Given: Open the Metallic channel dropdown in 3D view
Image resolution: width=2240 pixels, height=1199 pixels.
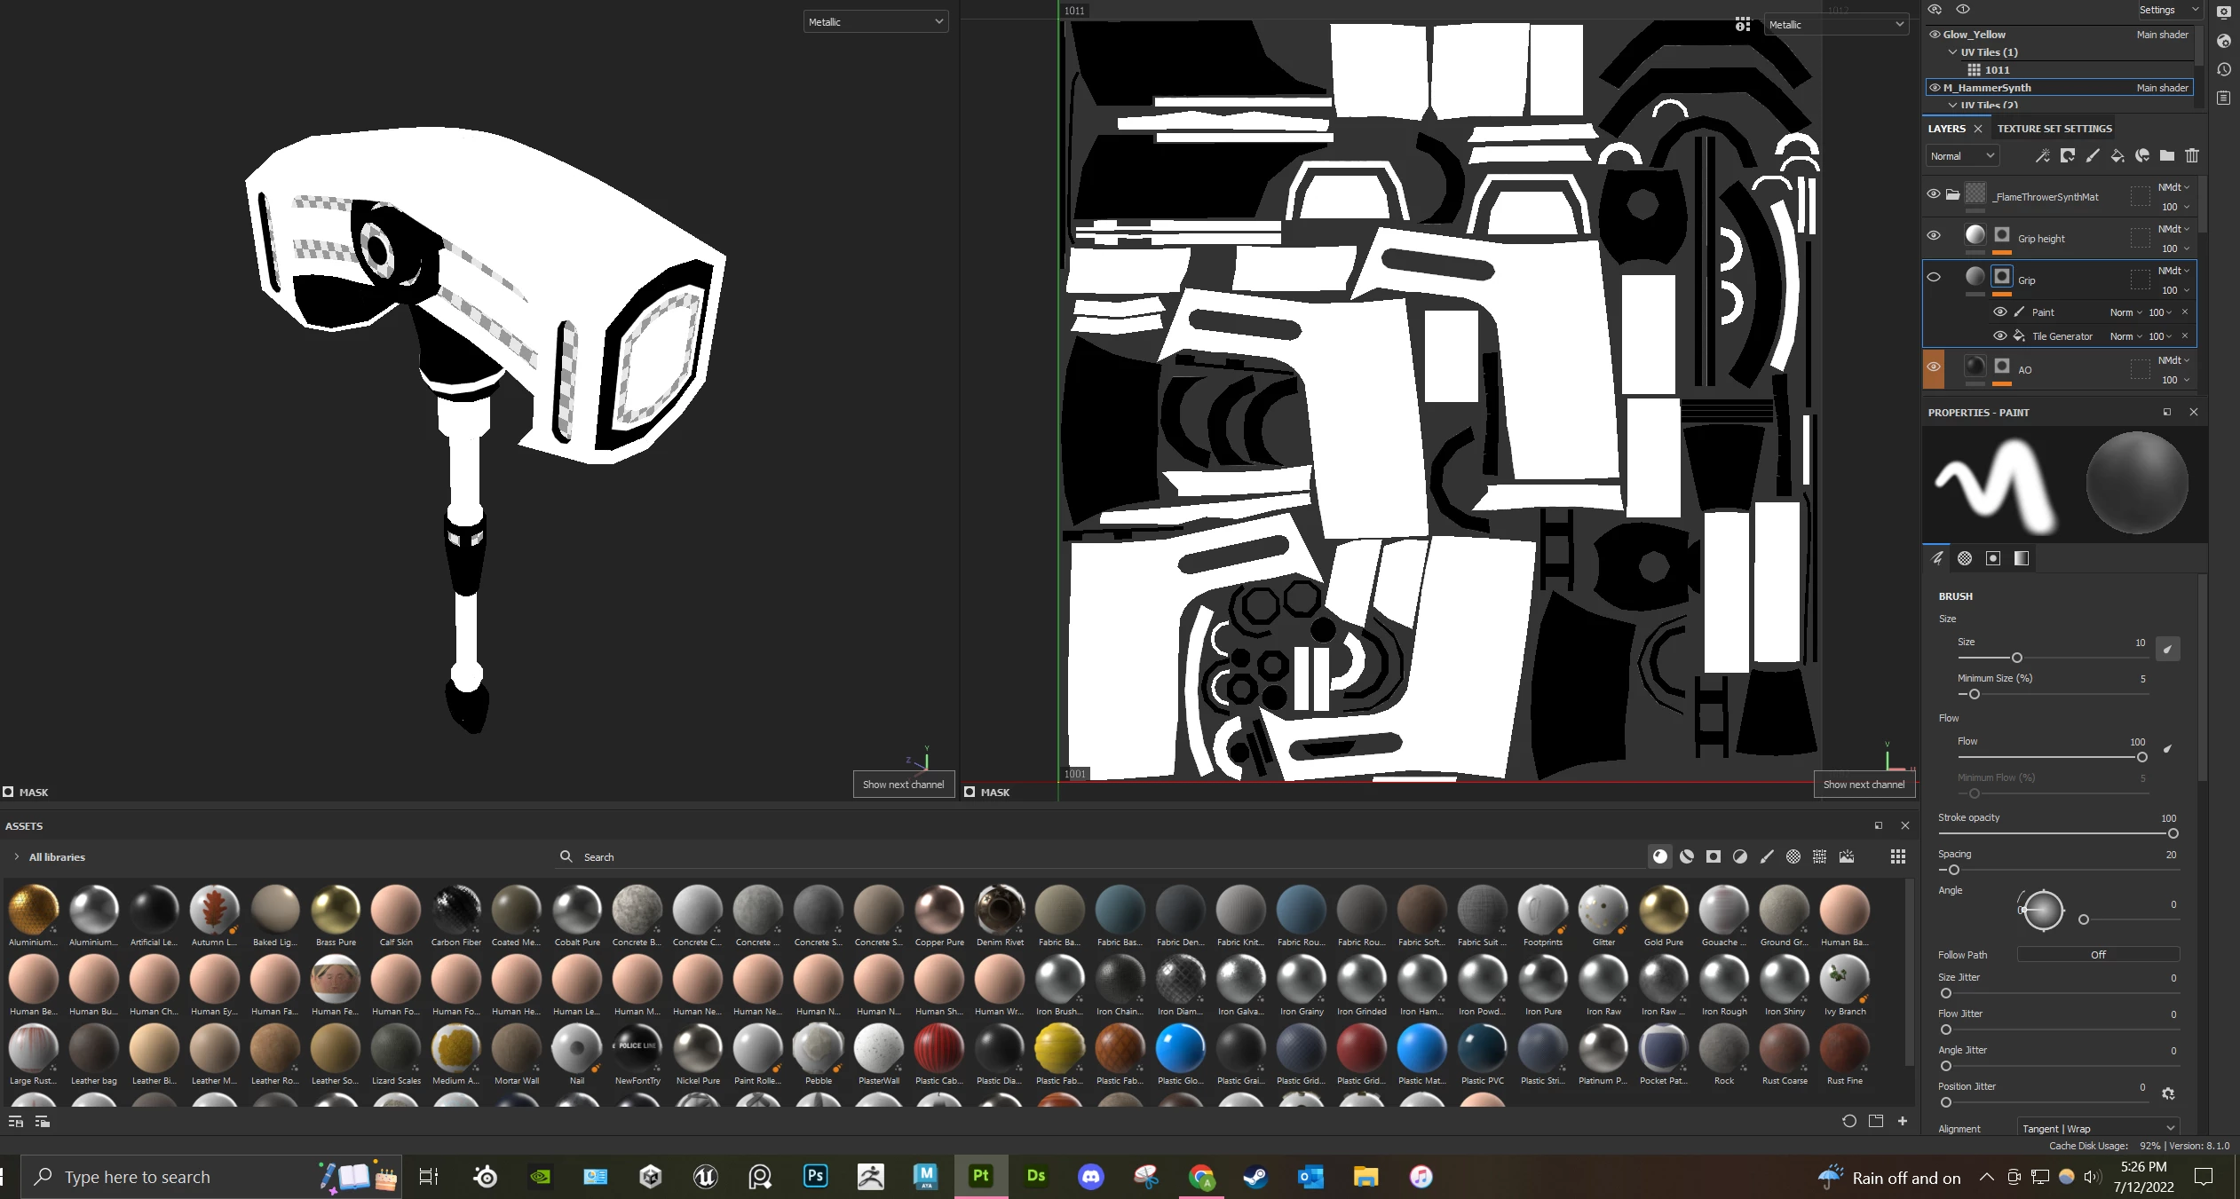Looking at the screenshot, I should [875, 22].
